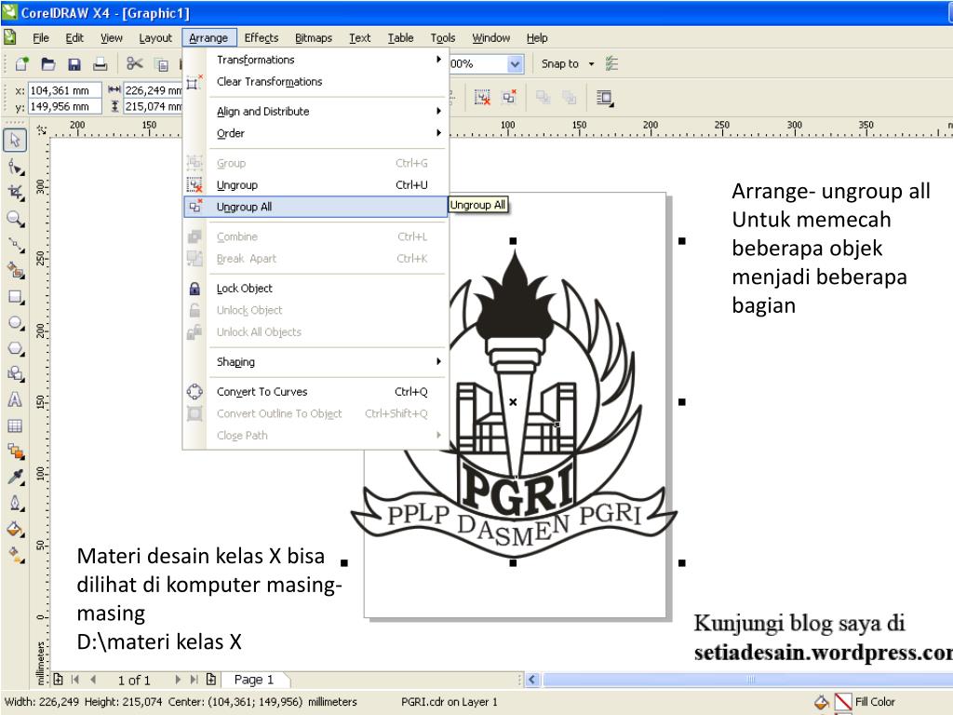Choose the Polygon tool
Image resolution: width=953 pixels, height=715 pixels.
point(15,349)
